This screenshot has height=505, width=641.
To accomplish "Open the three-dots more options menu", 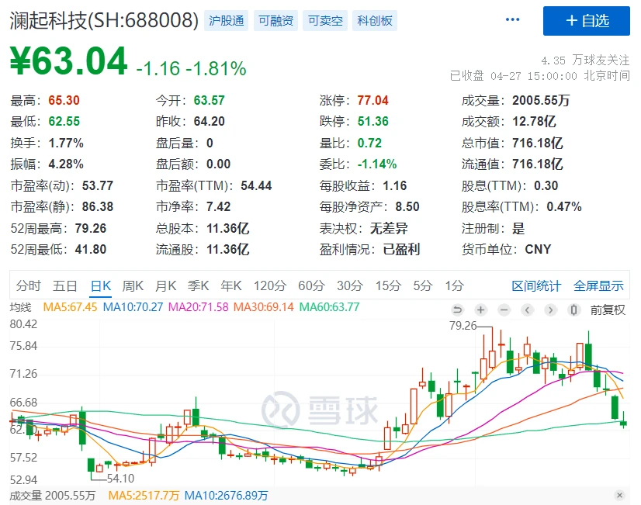I will (512, 20).
